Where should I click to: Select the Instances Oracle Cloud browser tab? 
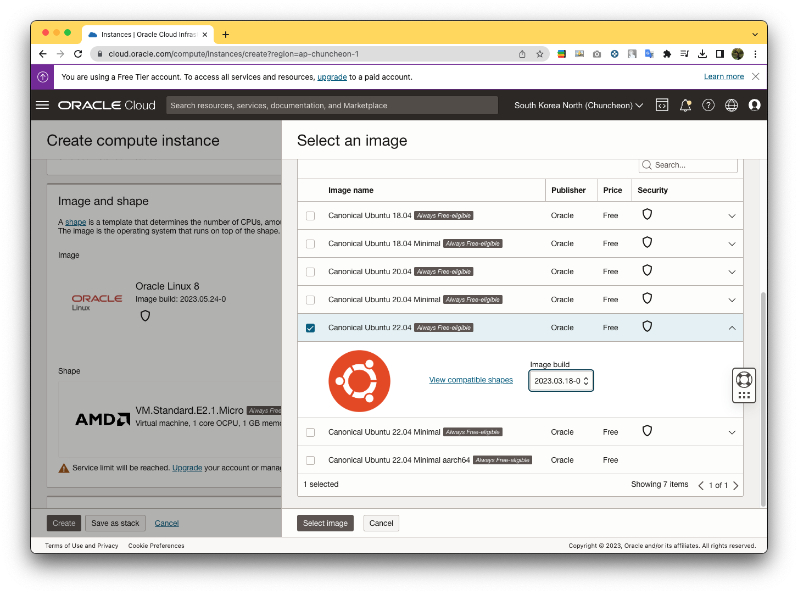tap(147, 34)
